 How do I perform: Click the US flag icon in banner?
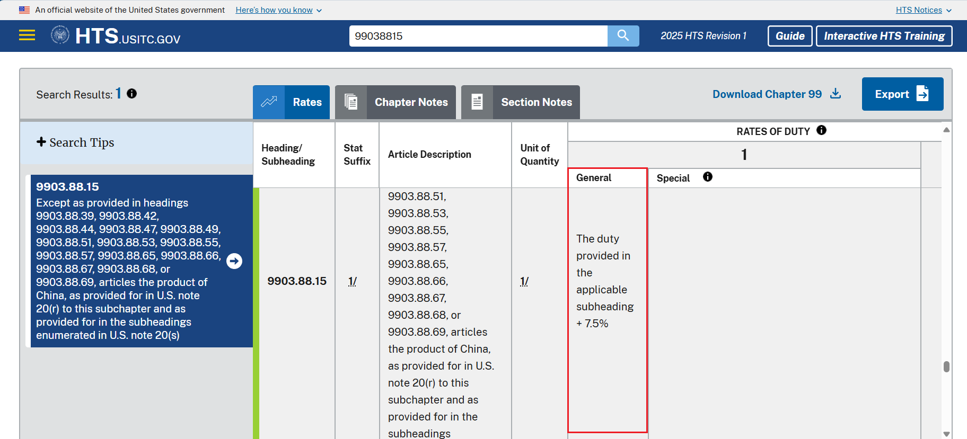[24, 10]
